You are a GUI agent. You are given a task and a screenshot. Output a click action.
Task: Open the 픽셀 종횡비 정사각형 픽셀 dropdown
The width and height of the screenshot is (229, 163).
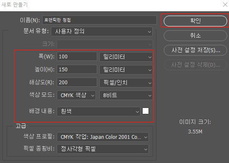coord(103,149)
